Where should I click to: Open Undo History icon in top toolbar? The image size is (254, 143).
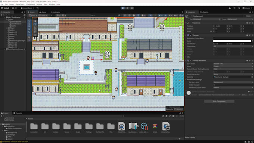(x=235, y=8)
